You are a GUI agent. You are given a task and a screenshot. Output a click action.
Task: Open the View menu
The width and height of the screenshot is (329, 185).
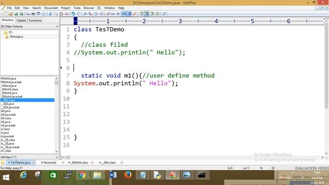26,8
